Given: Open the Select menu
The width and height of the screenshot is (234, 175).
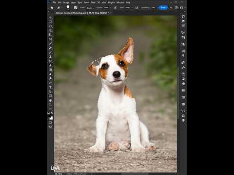Looking at the screenshot, I should tap(86, 2).
